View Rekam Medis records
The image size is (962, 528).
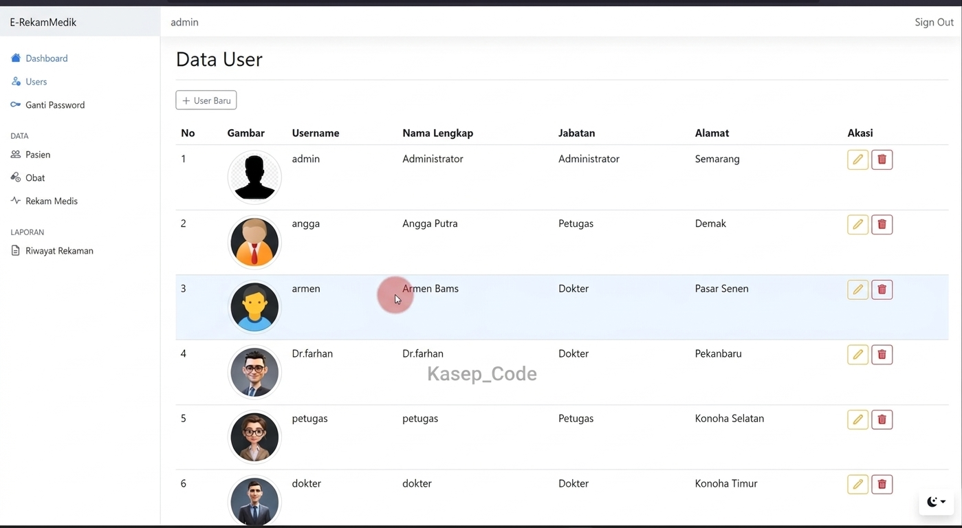coord(44,201)
